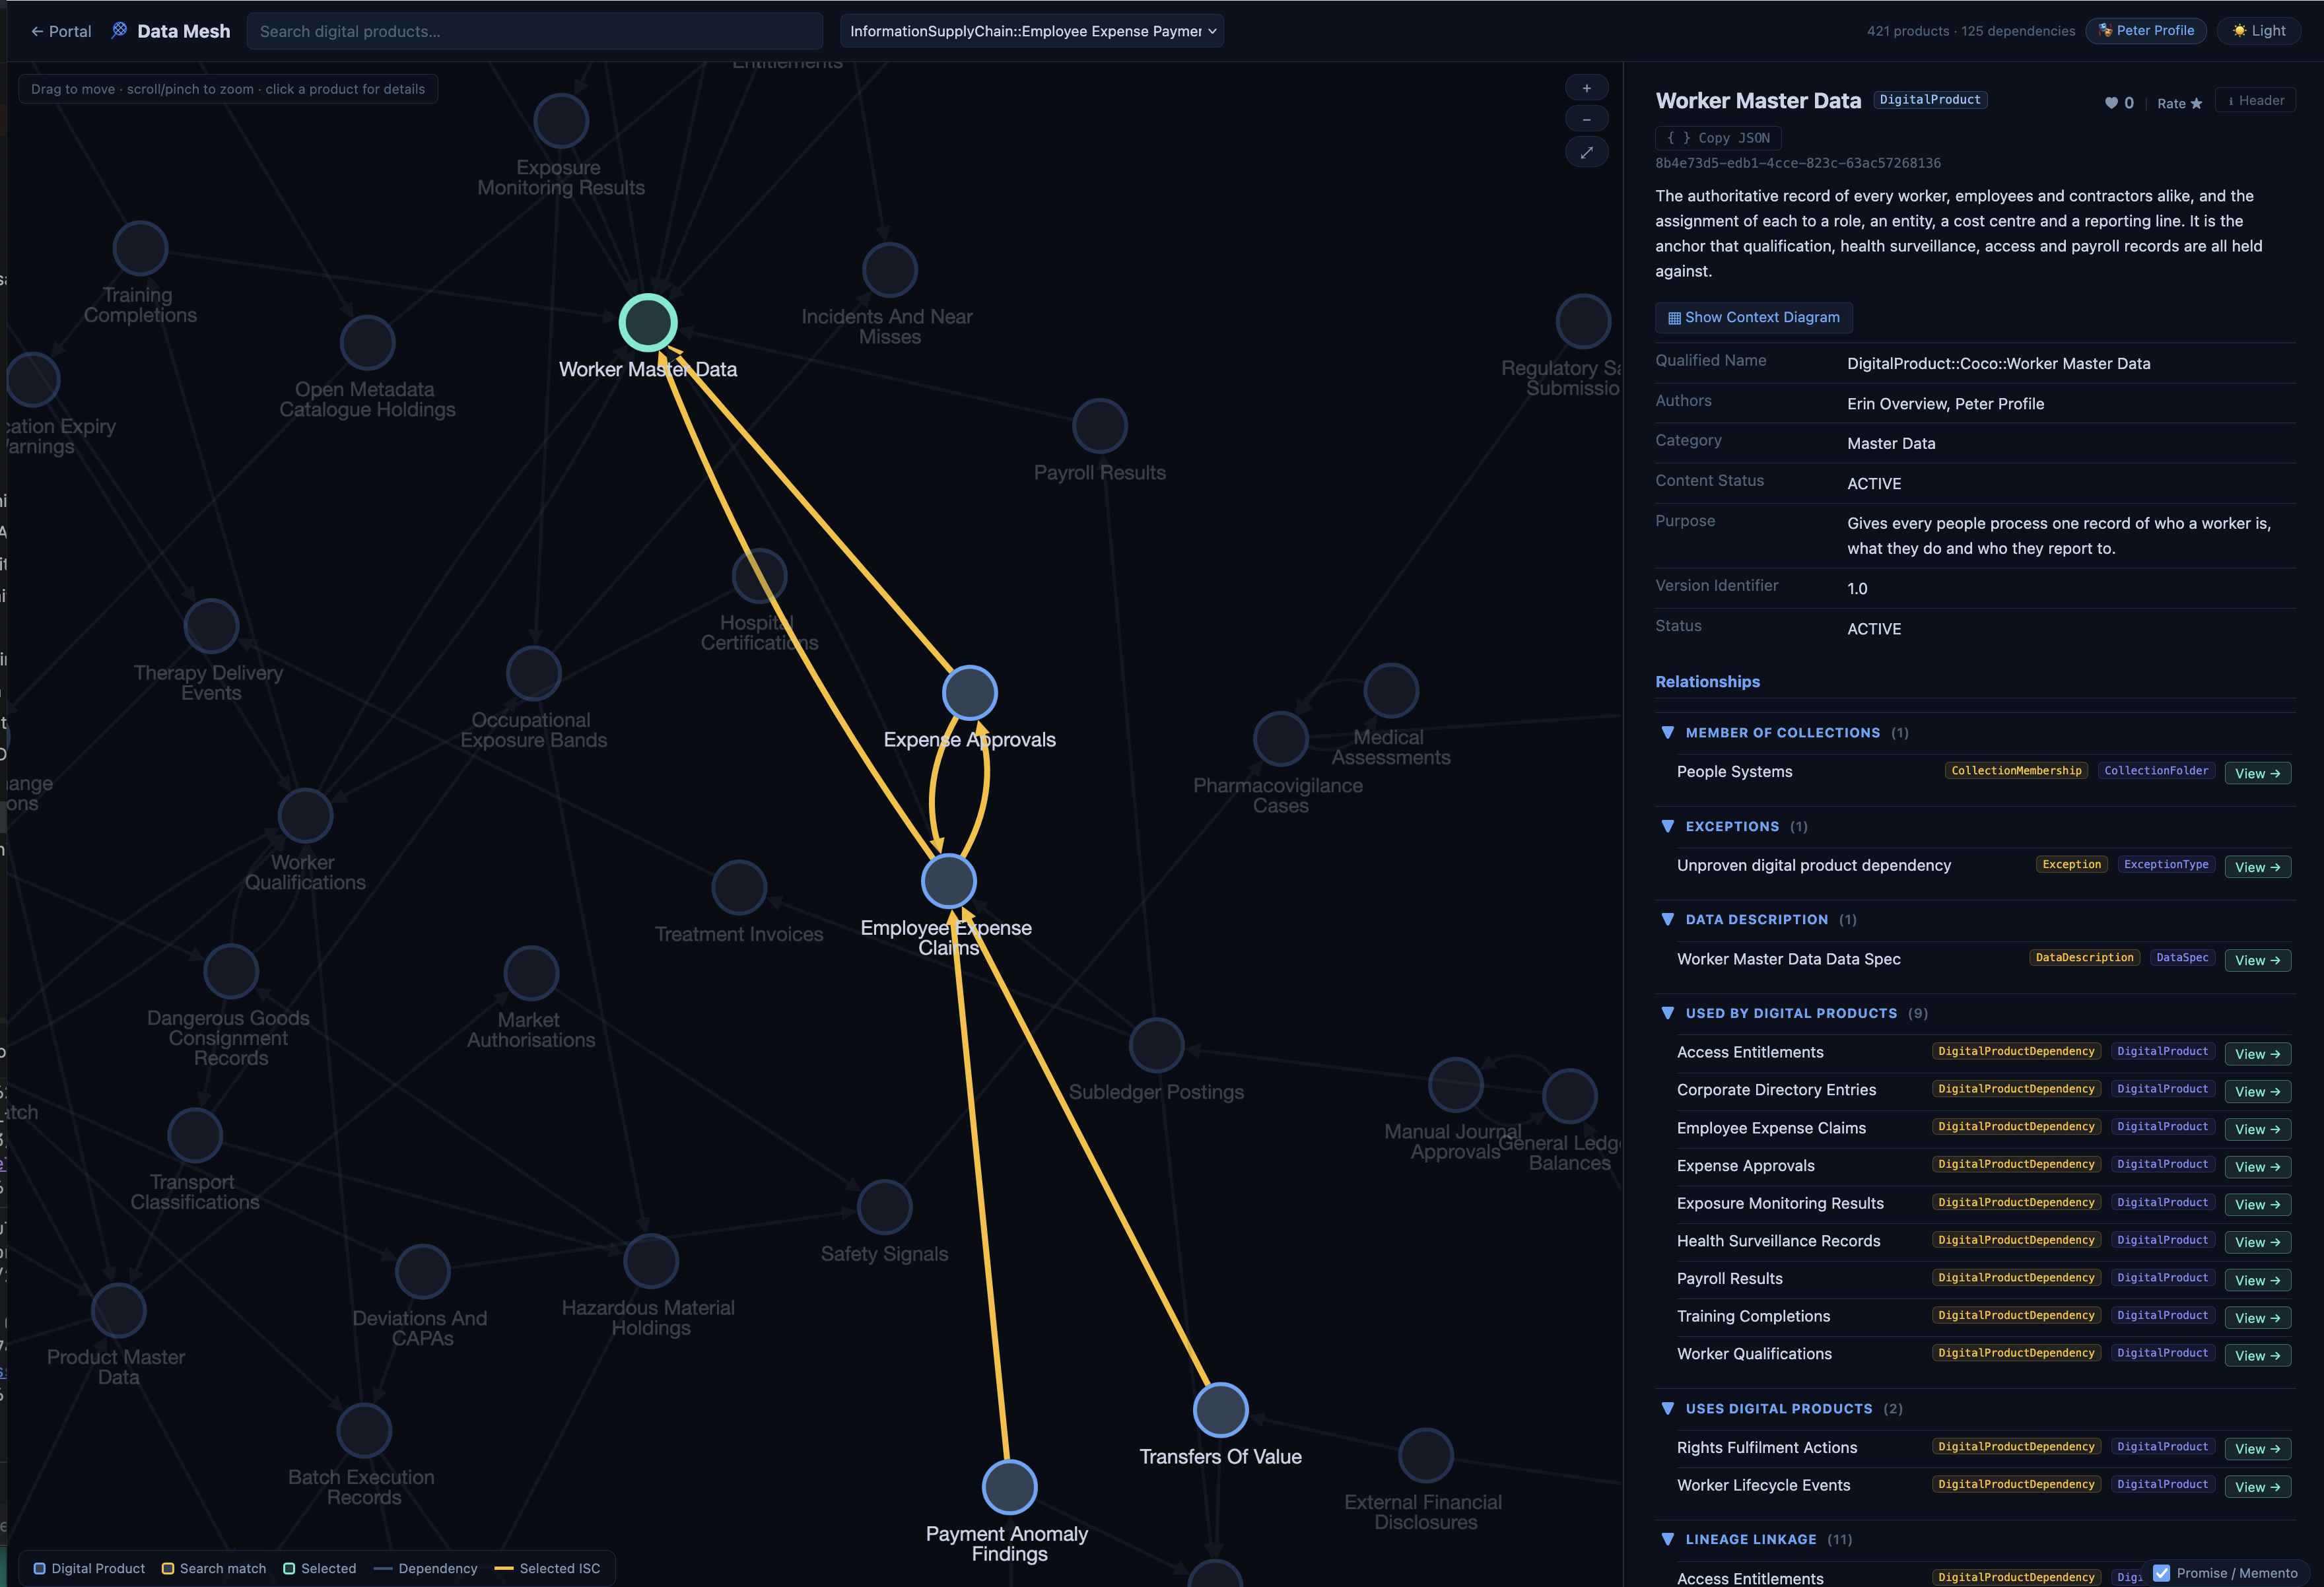Click the Data Mesh logo icon

pos(119,30)
